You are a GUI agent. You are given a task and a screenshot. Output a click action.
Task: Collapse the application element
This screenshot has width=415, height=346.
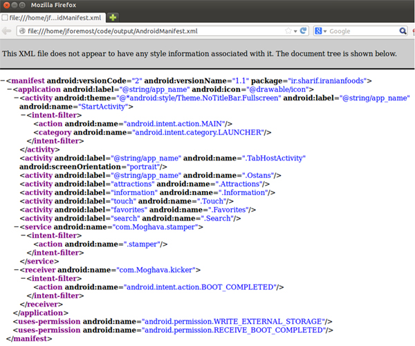10,89
